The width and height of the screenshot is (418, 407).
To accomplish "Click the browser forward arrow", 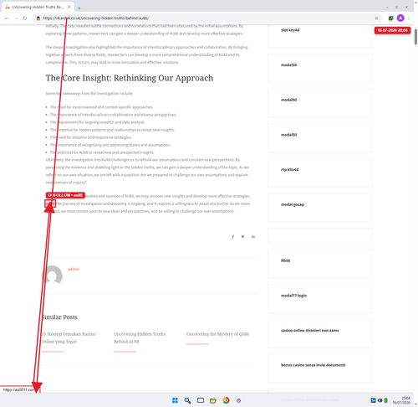I will [16, 18].
